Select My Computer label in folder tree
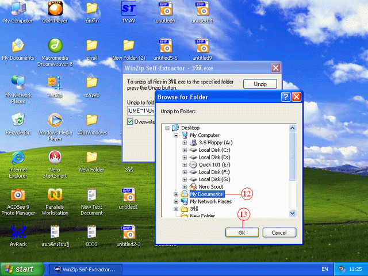This screenshot has width=368, height=276. coord(205,135)
